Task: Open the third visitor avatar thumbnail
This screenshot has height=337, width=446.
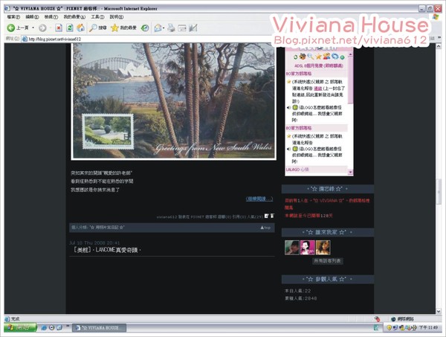Action: [x=323, y=247]
